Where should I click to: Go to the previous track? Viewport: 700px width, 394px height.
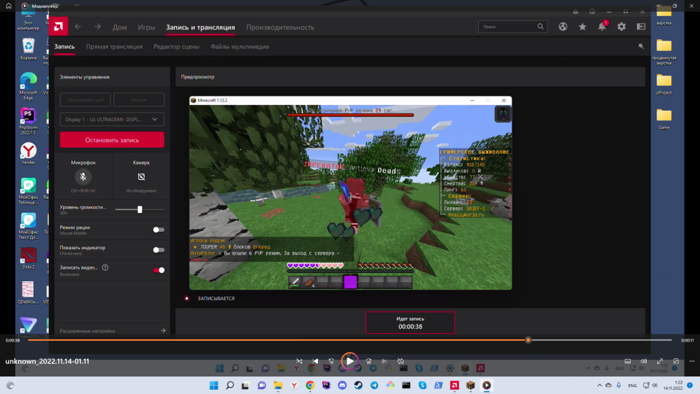pos(315,361)
